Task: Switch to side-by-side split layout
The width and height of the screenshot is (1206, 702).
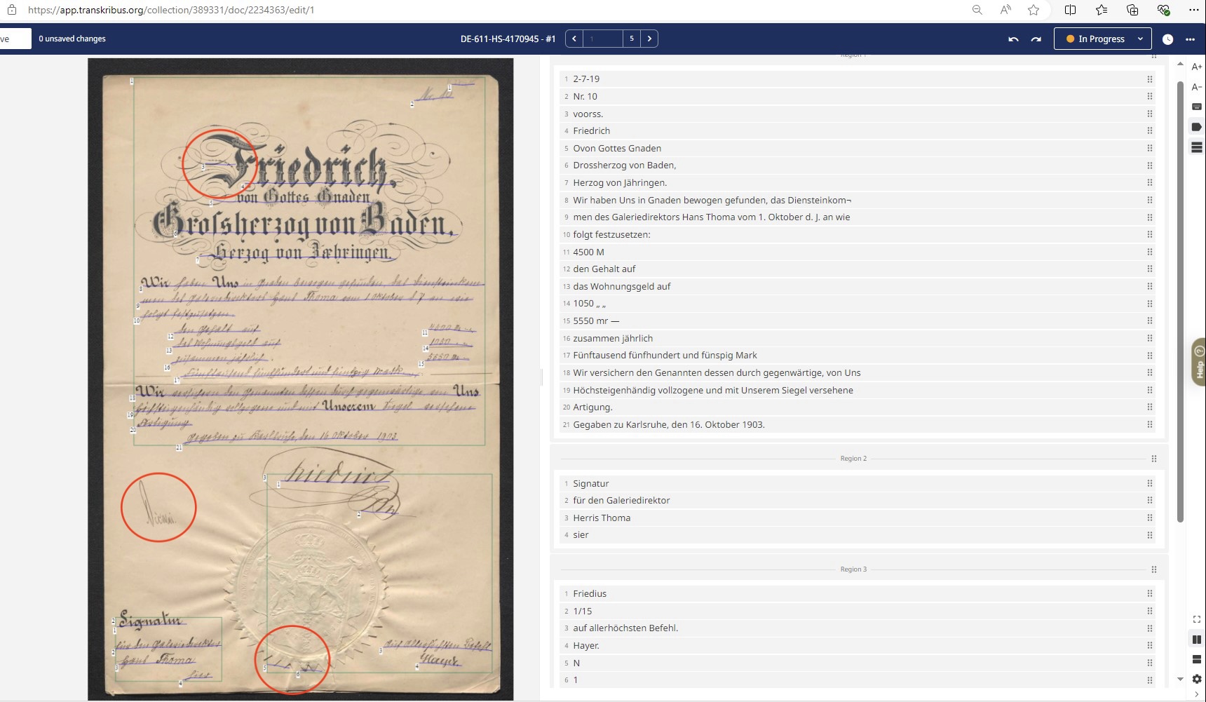Action: [1197, 640]
